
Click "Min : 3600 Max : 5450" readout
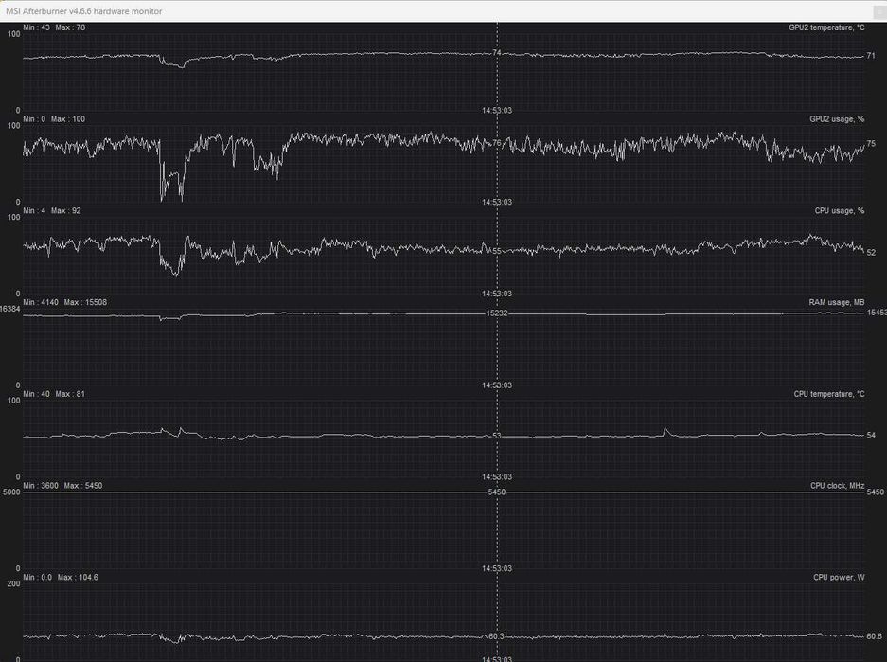pyautogui.click(x=62, y=486)
